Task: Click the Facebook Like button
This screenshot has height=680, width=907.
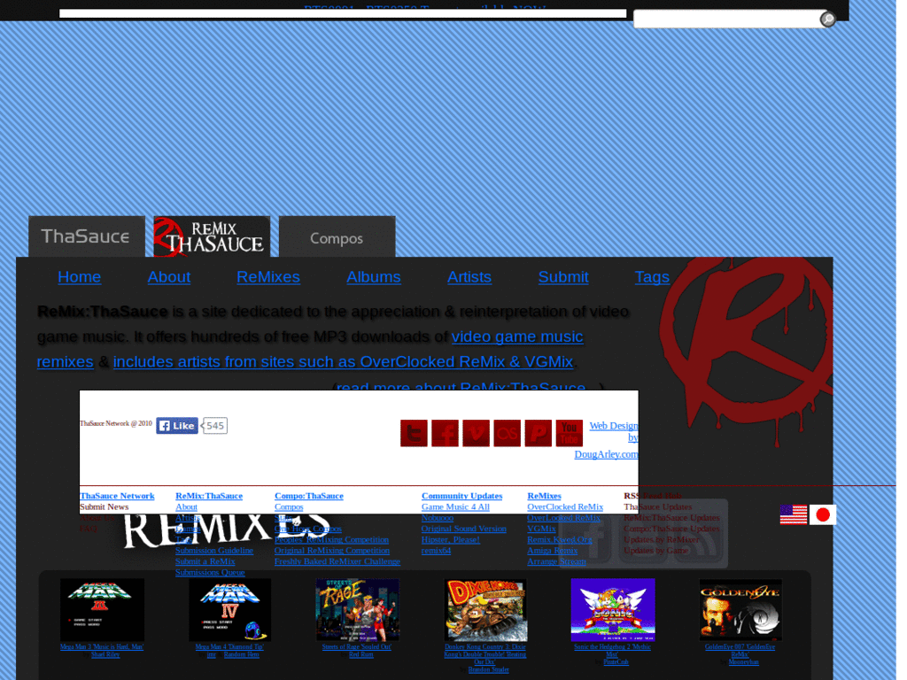Action: pyautogui.click(x=177, y=426)
